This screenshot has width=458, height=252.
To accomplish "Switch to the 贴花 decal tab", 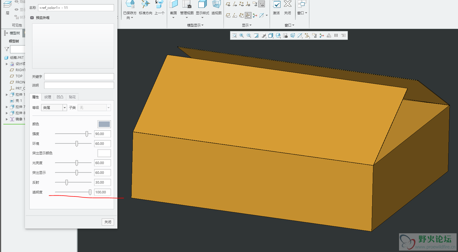I will (72, 97).
